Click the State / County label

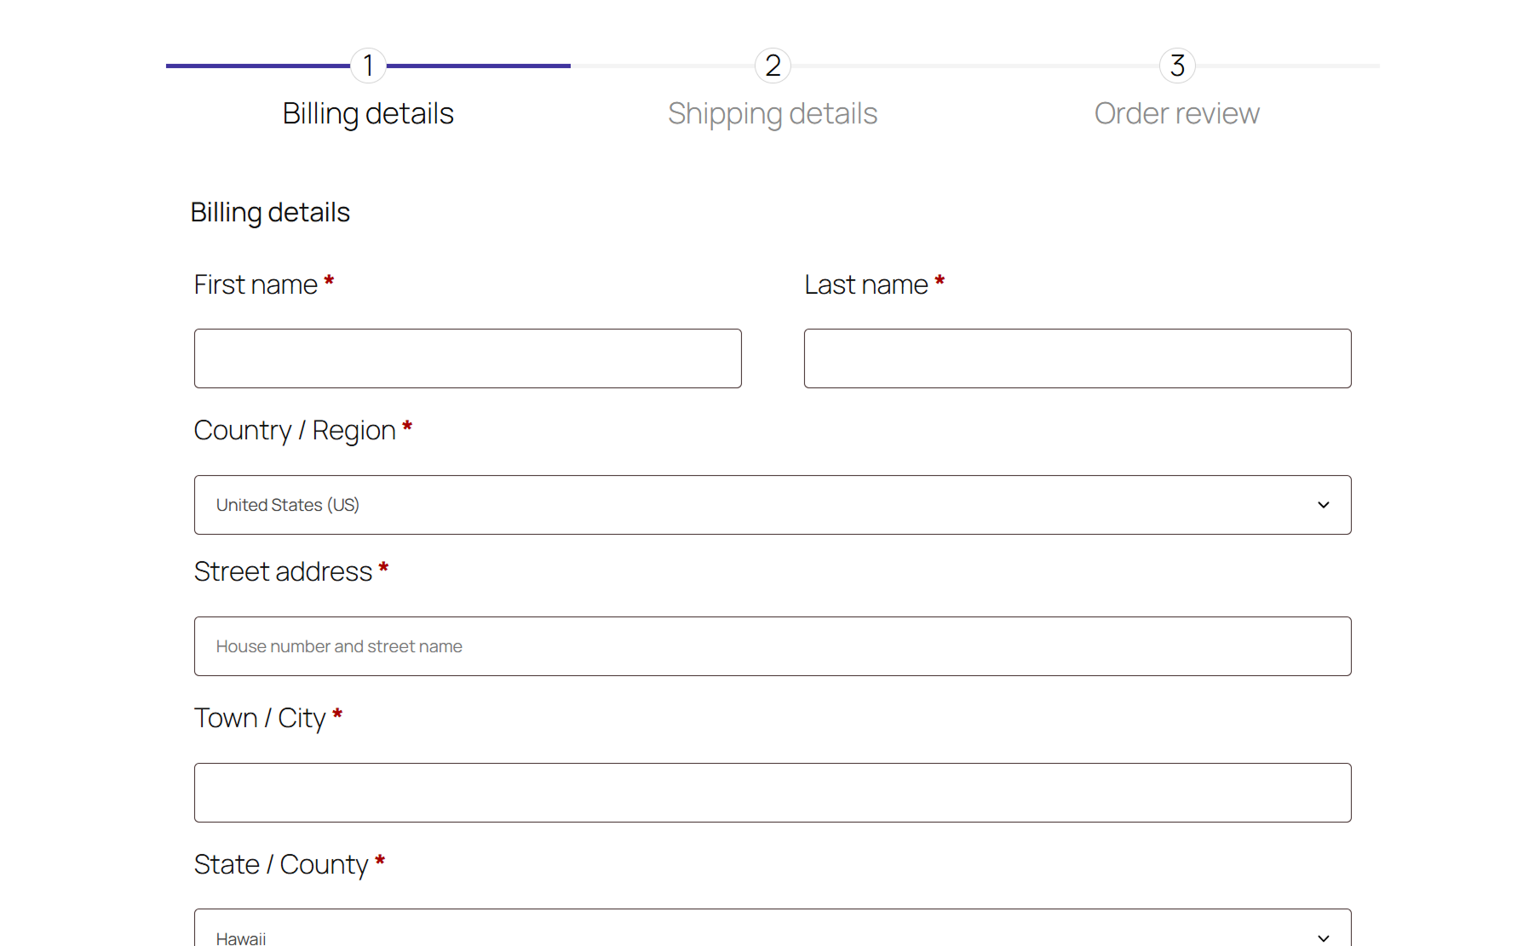(x=281, y=864)
